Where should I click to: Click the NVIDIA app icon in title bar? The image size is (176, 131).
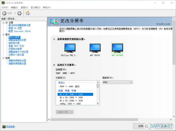point(3,3)
